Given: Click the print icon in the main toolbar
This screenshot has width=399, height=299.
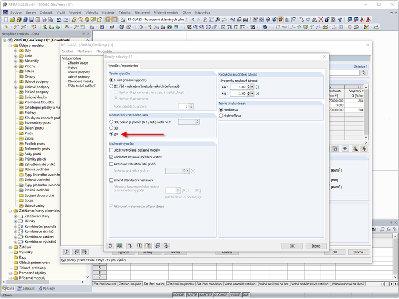Looking at the screenshot, I should pyautogui.click(x=44, y=19).
